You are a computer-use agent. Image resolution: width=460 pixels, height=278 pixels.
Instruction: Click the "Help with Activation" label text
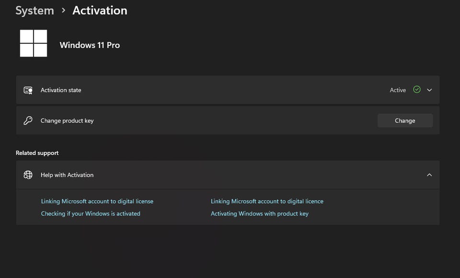pyautogui.click(x=67, y=175)
